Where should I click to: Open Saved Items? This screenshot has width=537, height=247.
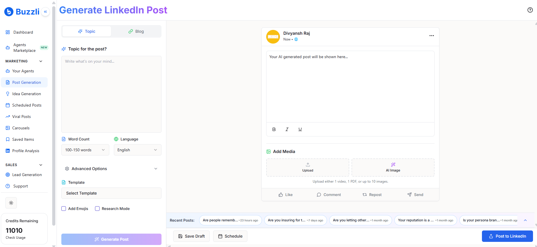coord(24,139)
